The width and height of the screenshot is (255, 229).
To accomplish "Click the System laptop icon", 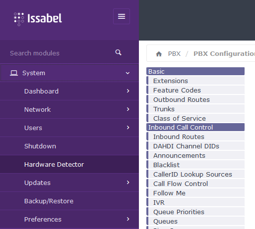I will pos(14,73).
